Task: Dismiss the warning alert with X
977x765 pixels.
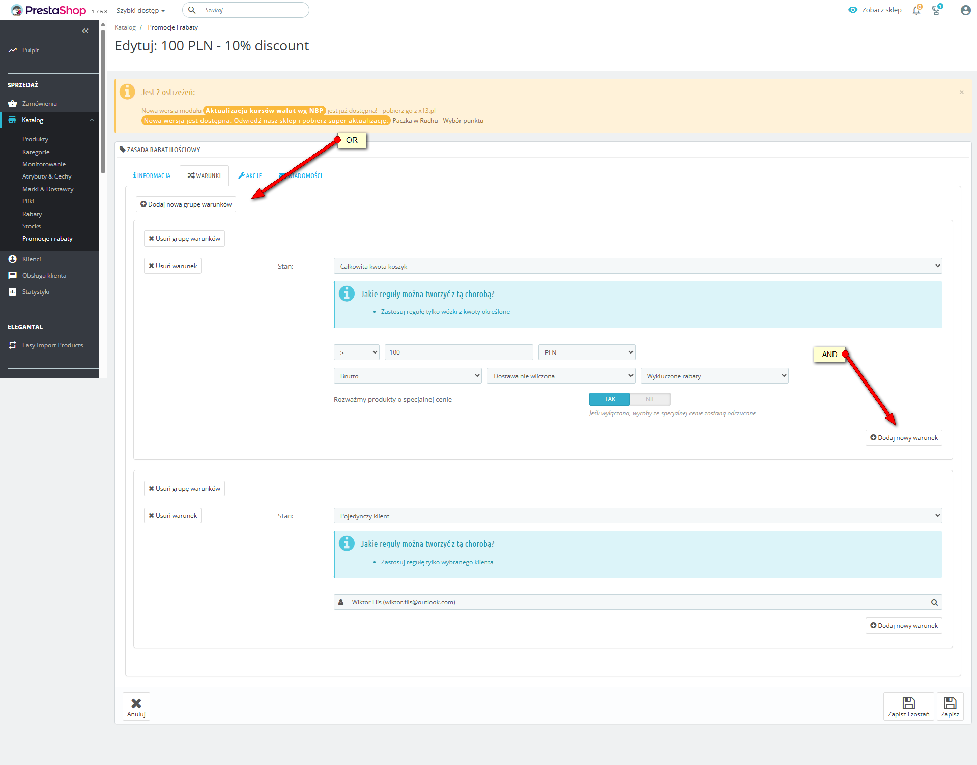Action: (962, 92)
